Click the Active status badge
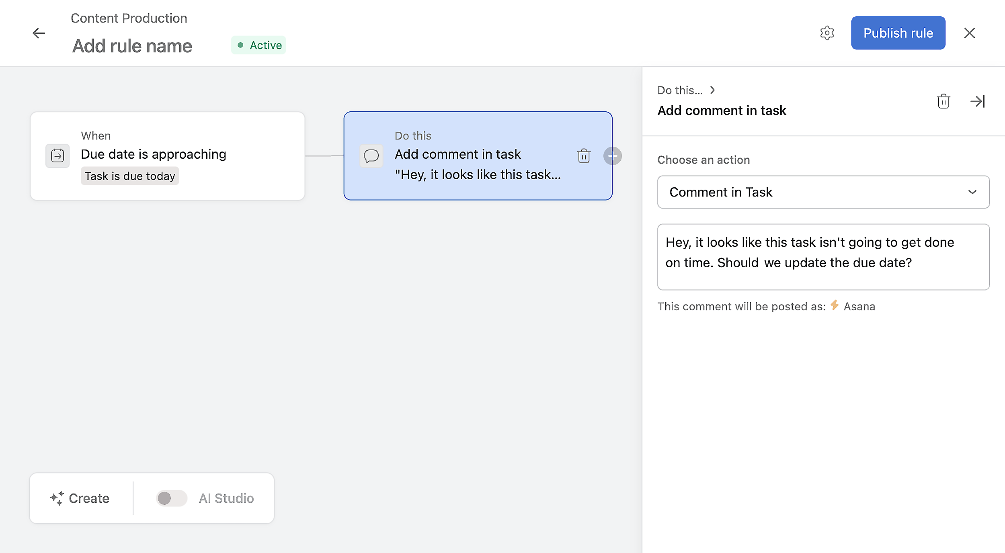The width and height of the screenshot is (1005, 553). point(258,45)
